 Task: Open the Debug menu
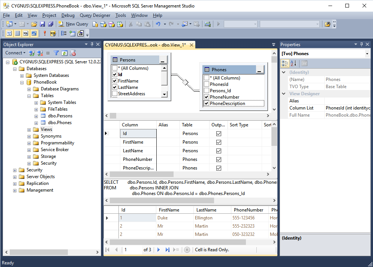click(x=68, y=15)
